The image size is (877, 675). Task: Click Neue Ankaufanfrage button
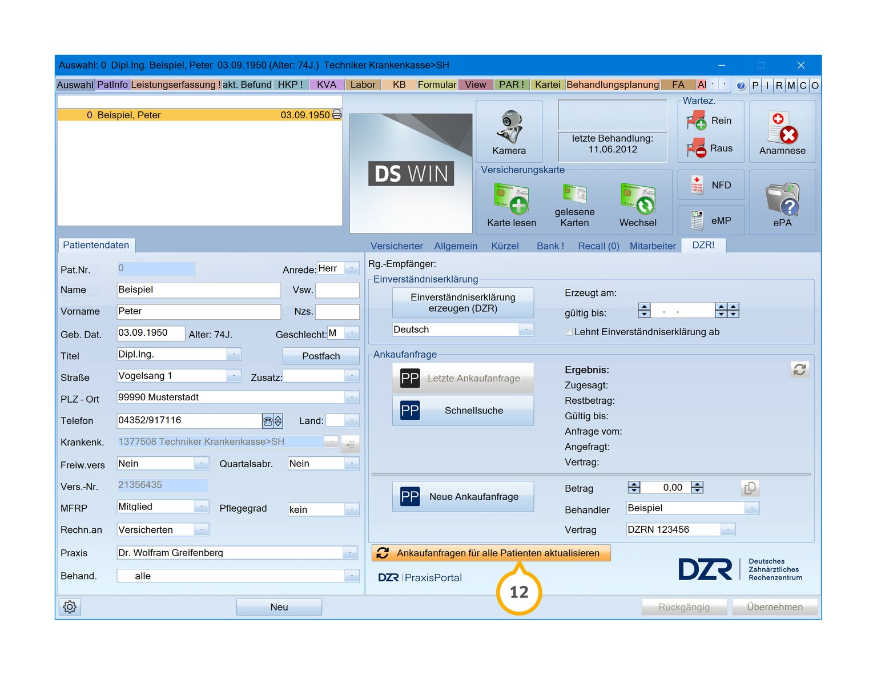(x=463, y=497)
